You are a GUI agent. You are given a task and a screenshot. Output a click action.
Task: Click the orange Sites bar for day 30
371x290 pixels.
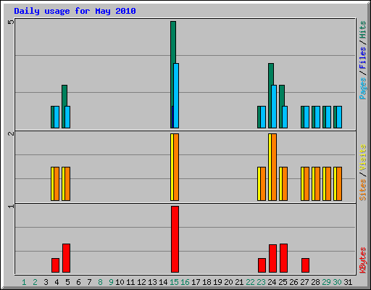click(x=339, y=183)
